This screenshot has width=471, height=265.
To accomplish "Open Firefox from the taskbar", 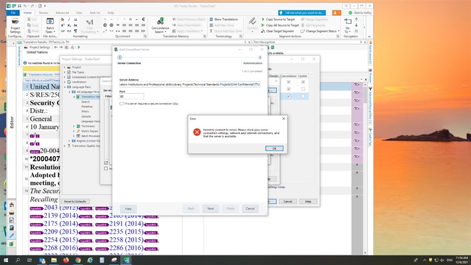I will pyautogui.click(x=66, y=260).
